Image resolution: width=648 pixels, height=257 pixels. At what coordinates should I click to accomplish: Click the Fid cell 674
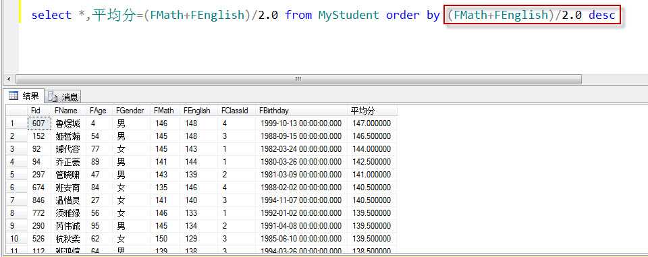(39, 187)
